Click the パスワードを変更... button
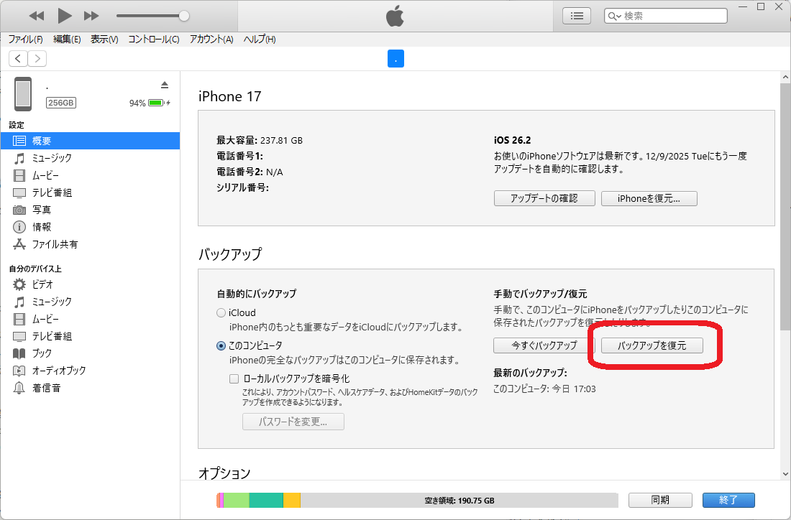The width and height of the screenshot is (791, 520). click(293, 422)
